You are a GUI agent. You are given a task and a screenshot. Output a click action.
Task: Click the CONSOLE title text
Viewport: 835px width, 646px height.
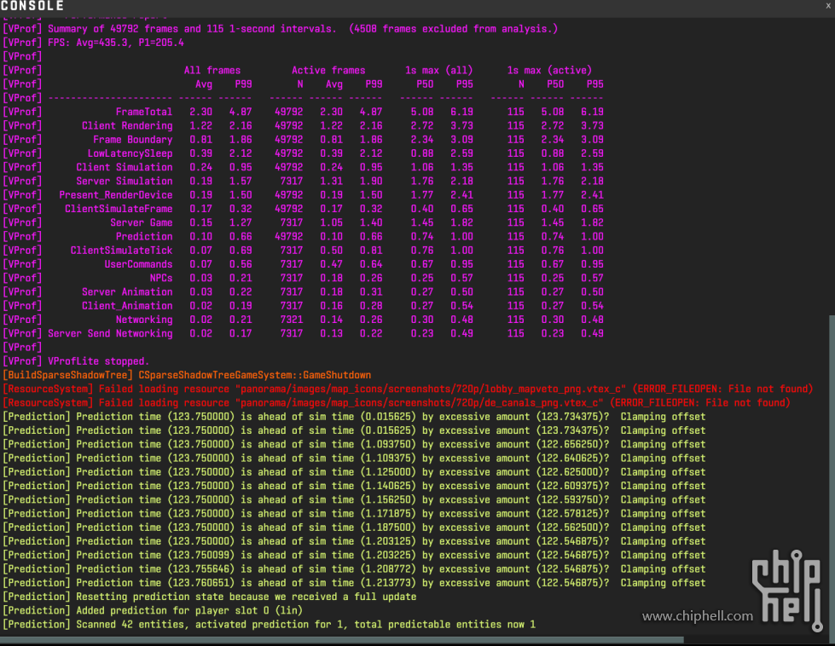(x=32, y=6)
